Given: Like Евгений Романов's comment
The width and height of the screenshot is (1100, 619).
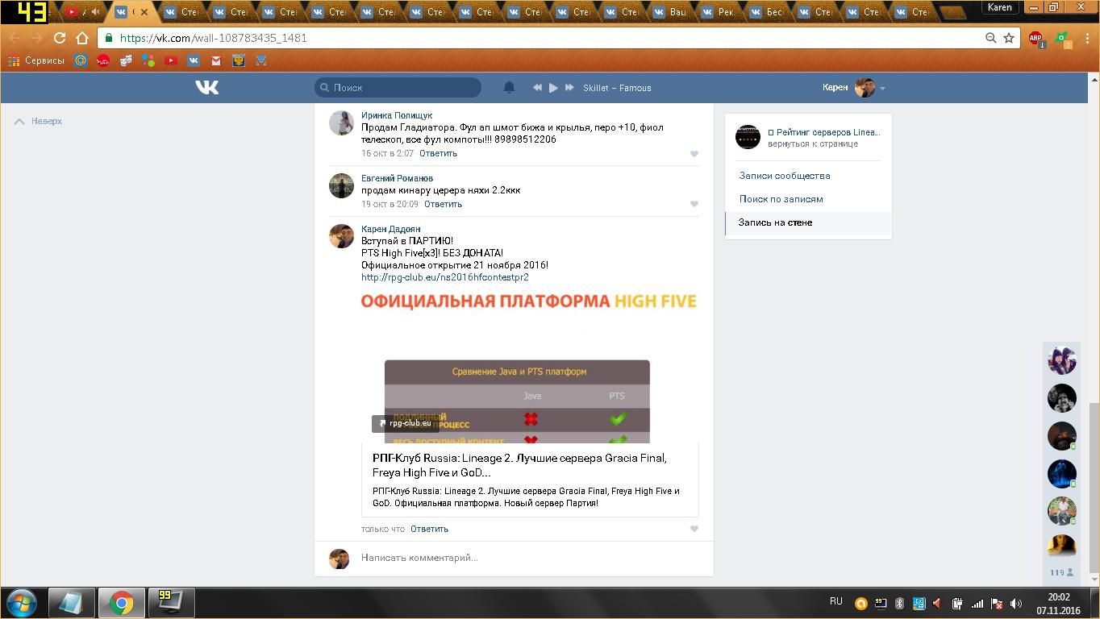Looking at the screenshot, I should [x=694, y=204].
